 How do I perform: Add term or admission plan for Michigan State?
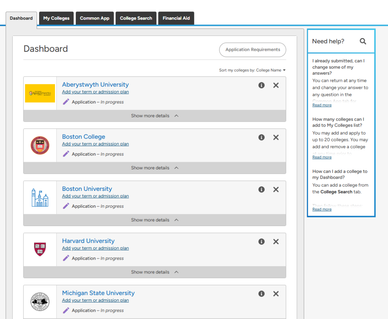pyautogui.click(x=95, y=300)
